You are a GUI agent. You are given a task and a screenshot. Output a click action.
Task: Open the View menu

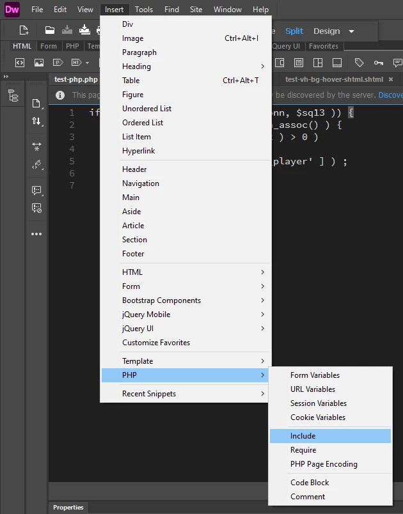tap(85, 10)
